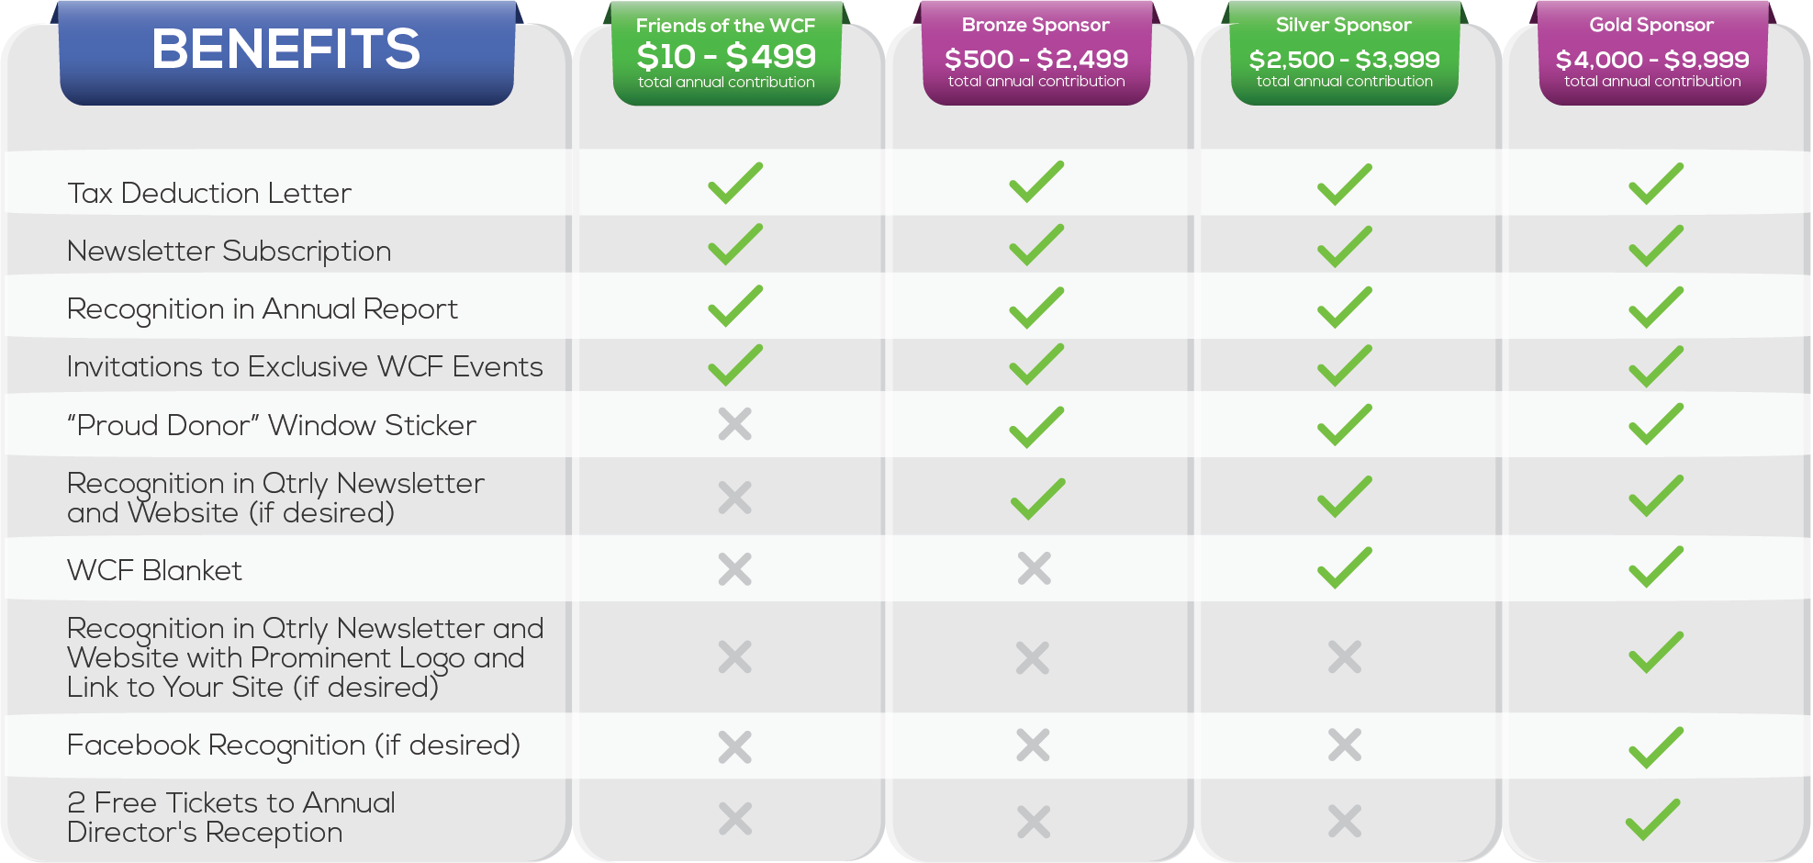
Task: Click the Silver Sponsor Recognition in Annual Report checkmark
Action: coord(1345,308)
